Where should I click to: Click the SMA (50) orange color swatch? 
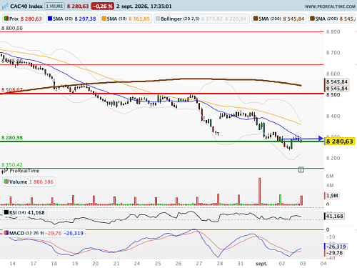(x=104, y=19)
